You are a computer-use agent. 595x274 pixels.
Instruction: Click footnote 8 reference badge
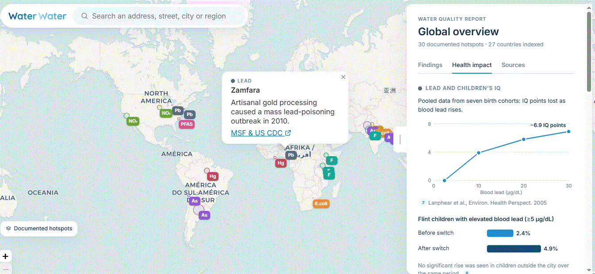pos(466,273)
